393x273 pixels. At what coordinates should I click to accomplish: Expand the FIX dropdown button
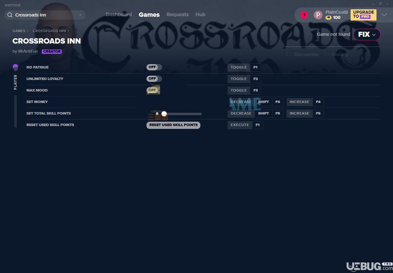(367, 35)
